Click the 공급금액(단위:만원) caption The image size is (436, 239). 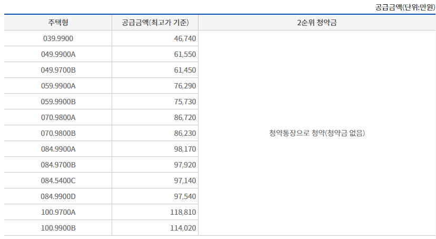[405, 7]
